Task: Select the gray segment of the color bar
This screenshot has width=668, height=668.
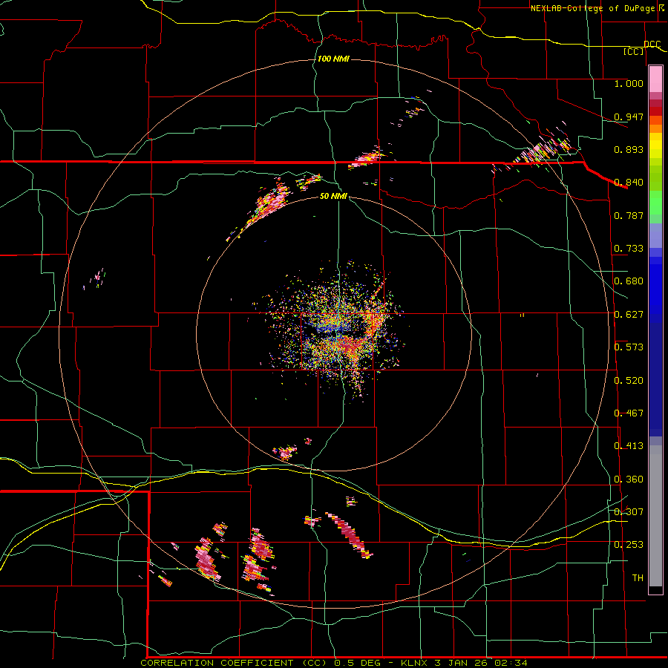Action: pyautogui.click(x=655, y=516)
